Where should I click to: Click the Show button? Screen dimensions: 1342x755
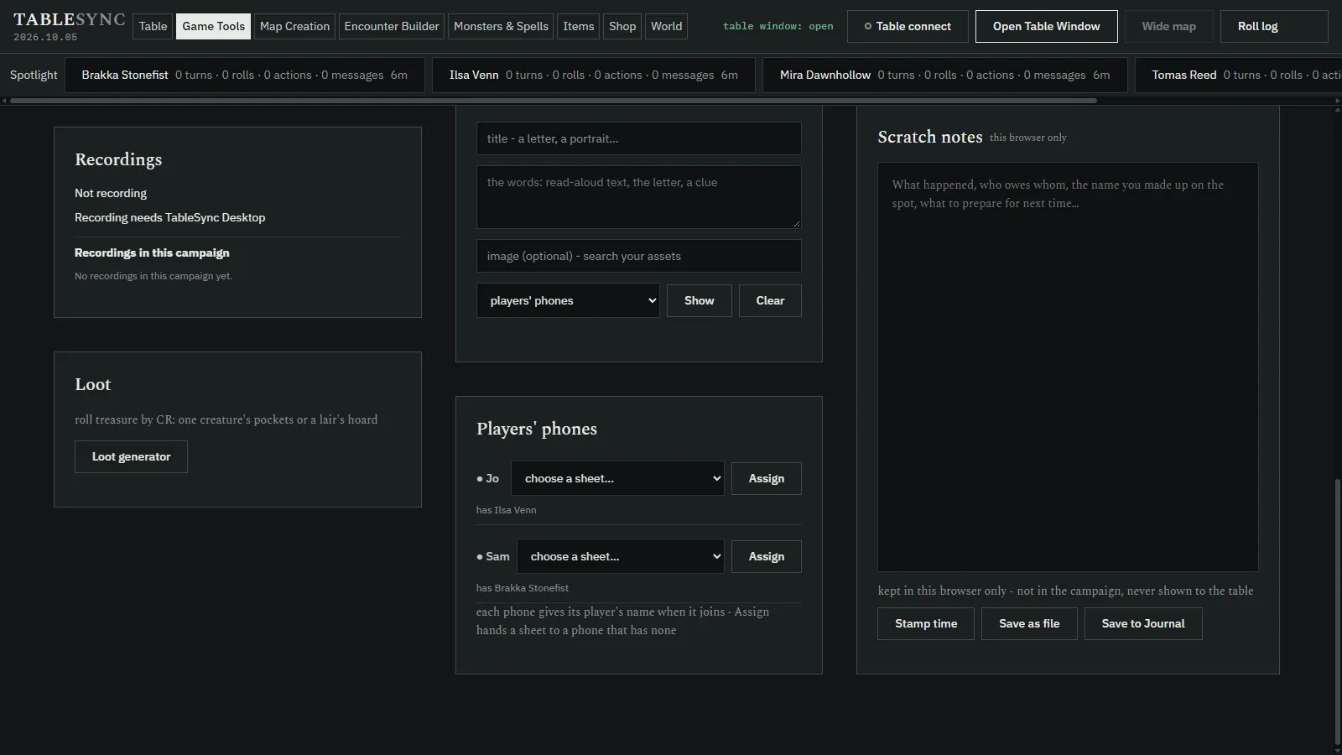(x=700, y=300)
